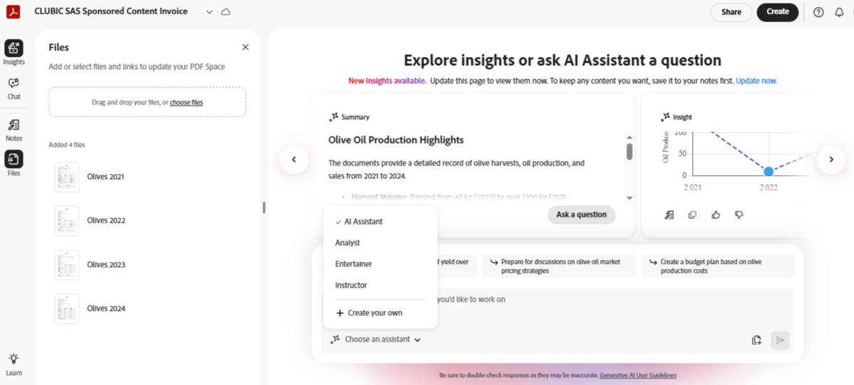The width and height of the screenshot is (854, 385).
Task: Open the Notes sidebar panel
Action: [x=14, y=126]
